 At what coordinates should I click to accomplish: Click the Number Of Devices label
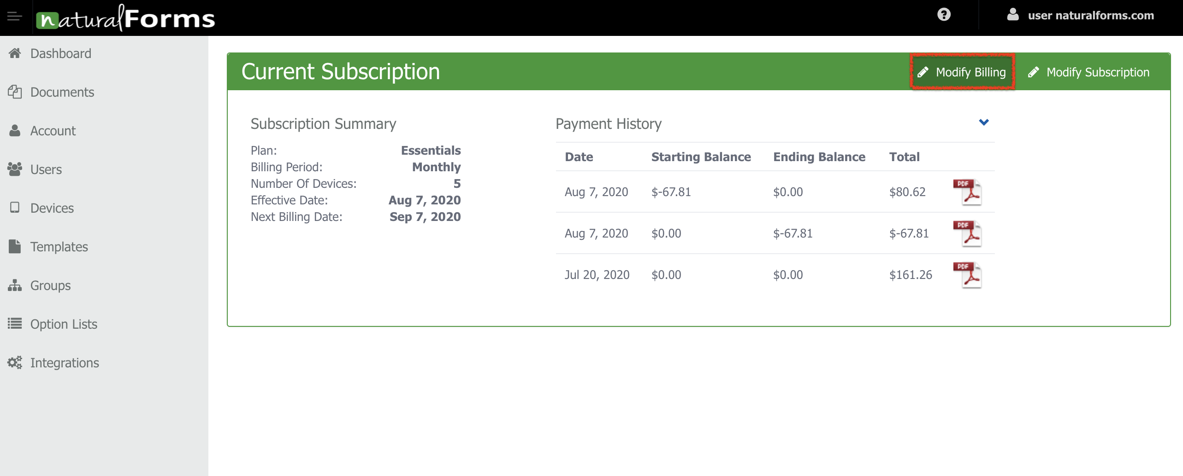304,184
